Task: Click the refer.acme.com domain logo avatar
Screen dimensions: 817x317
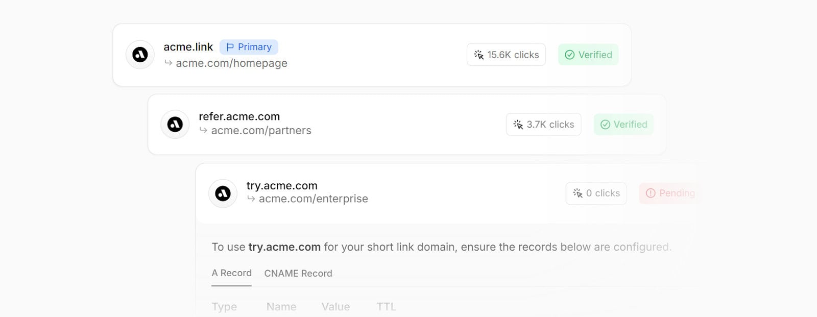Action: click(175, 124)
